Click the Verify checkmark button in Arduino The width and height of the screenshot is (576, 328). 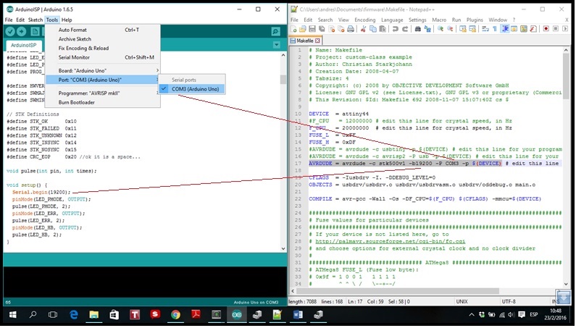pyautogui.click(x=10, y=32)
